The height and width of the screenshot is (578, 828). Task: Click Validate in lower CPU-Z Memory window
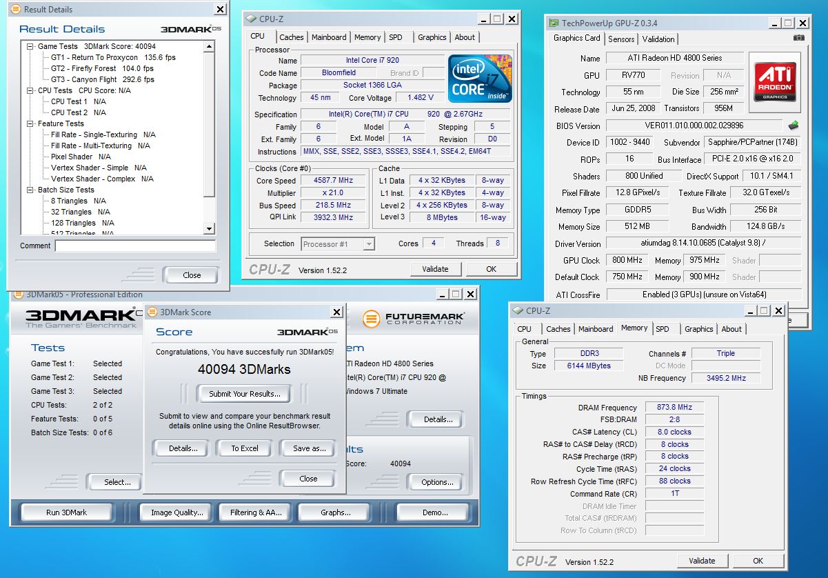click(x=702, y=561)
